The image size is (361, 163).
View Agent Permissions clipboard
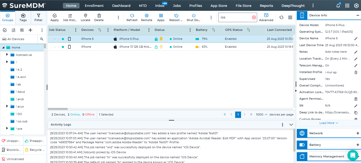click(356, 99)
